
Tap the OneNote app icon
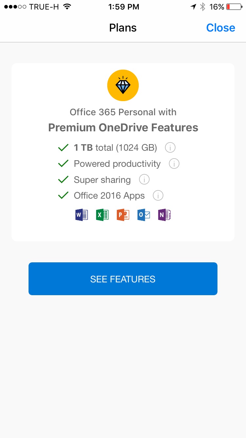coord(164,215)
